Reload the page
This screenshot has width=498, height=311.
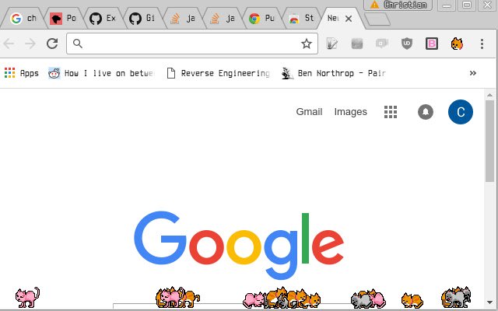pos(52,44)
